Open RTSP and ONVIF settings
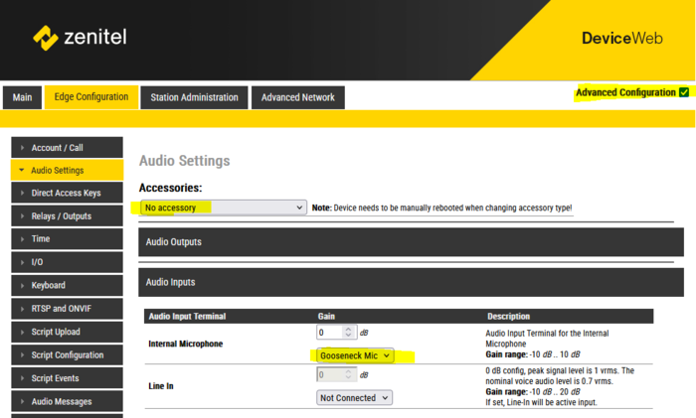This screenshot has width=696, height=418. click(x=66, y=309)
